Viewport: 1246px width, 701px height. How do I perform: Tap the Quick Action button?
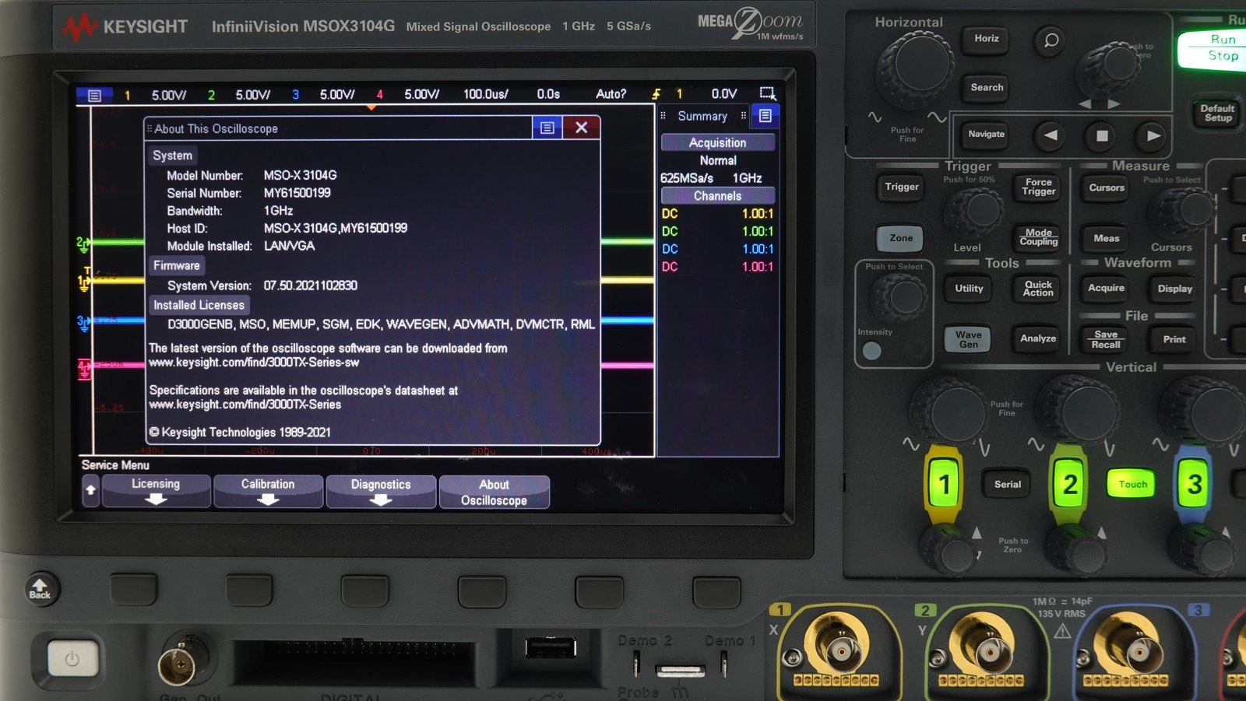pos(1038,289)
